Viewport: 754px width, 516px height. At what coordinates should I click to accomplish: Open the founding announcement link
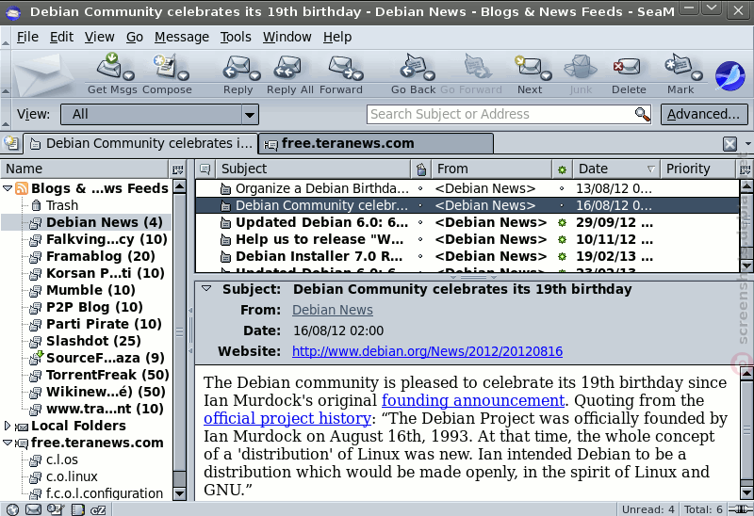click(473, 400)
